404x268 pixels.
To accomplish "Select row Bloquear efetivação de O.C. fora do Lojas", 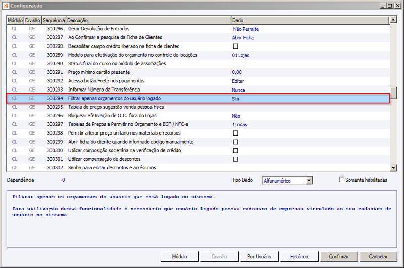I will coord(198,116).
